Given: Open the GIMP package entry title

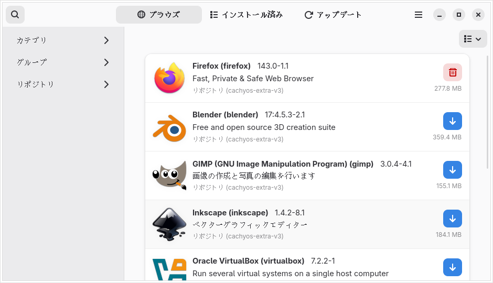Looking at the screenshot, I should pos(283,164).
